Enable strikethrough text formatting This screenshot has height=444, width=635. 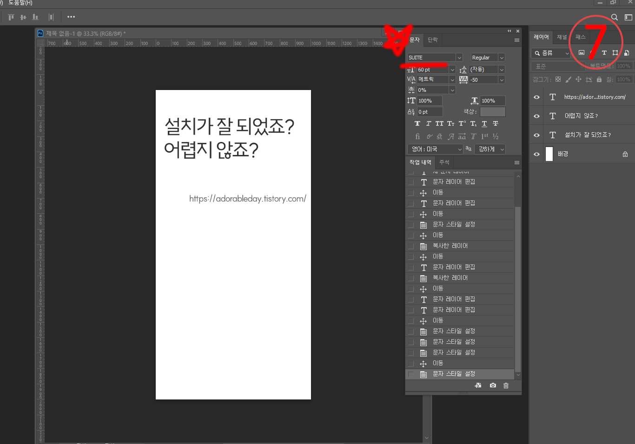click(496, 123)
